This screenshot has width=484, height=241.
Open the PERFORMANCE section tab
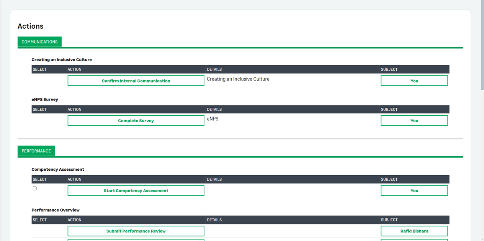click(x=36, y=151)
